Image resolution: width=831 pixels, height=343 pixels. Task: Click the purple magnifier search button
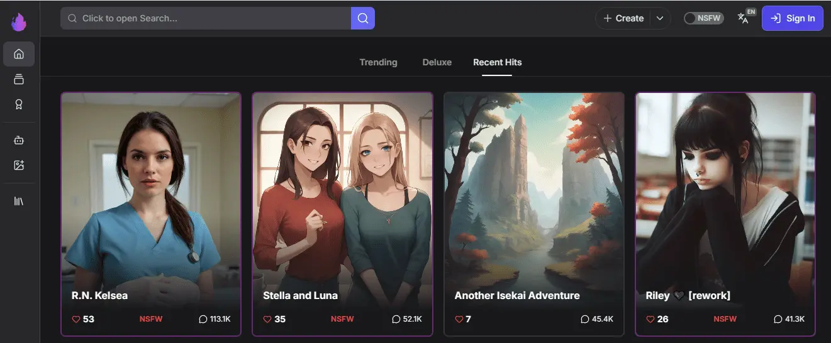(363, 18)
